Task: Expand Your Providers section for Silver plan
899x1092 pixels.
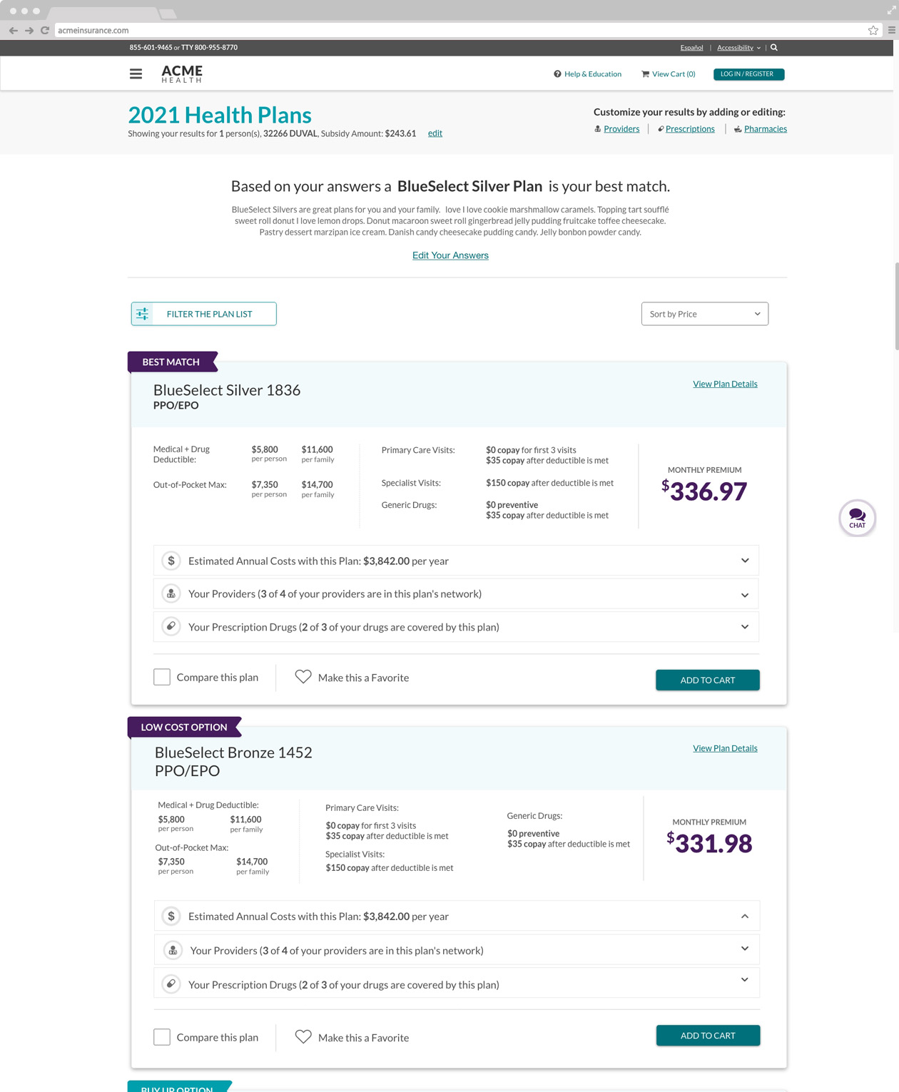Action: click(744, 594)
